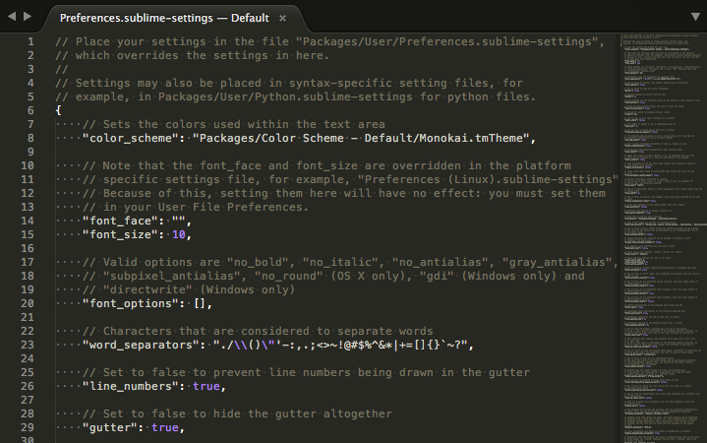Click the "font_size" key
707x443 pixels.
(120, 235)
